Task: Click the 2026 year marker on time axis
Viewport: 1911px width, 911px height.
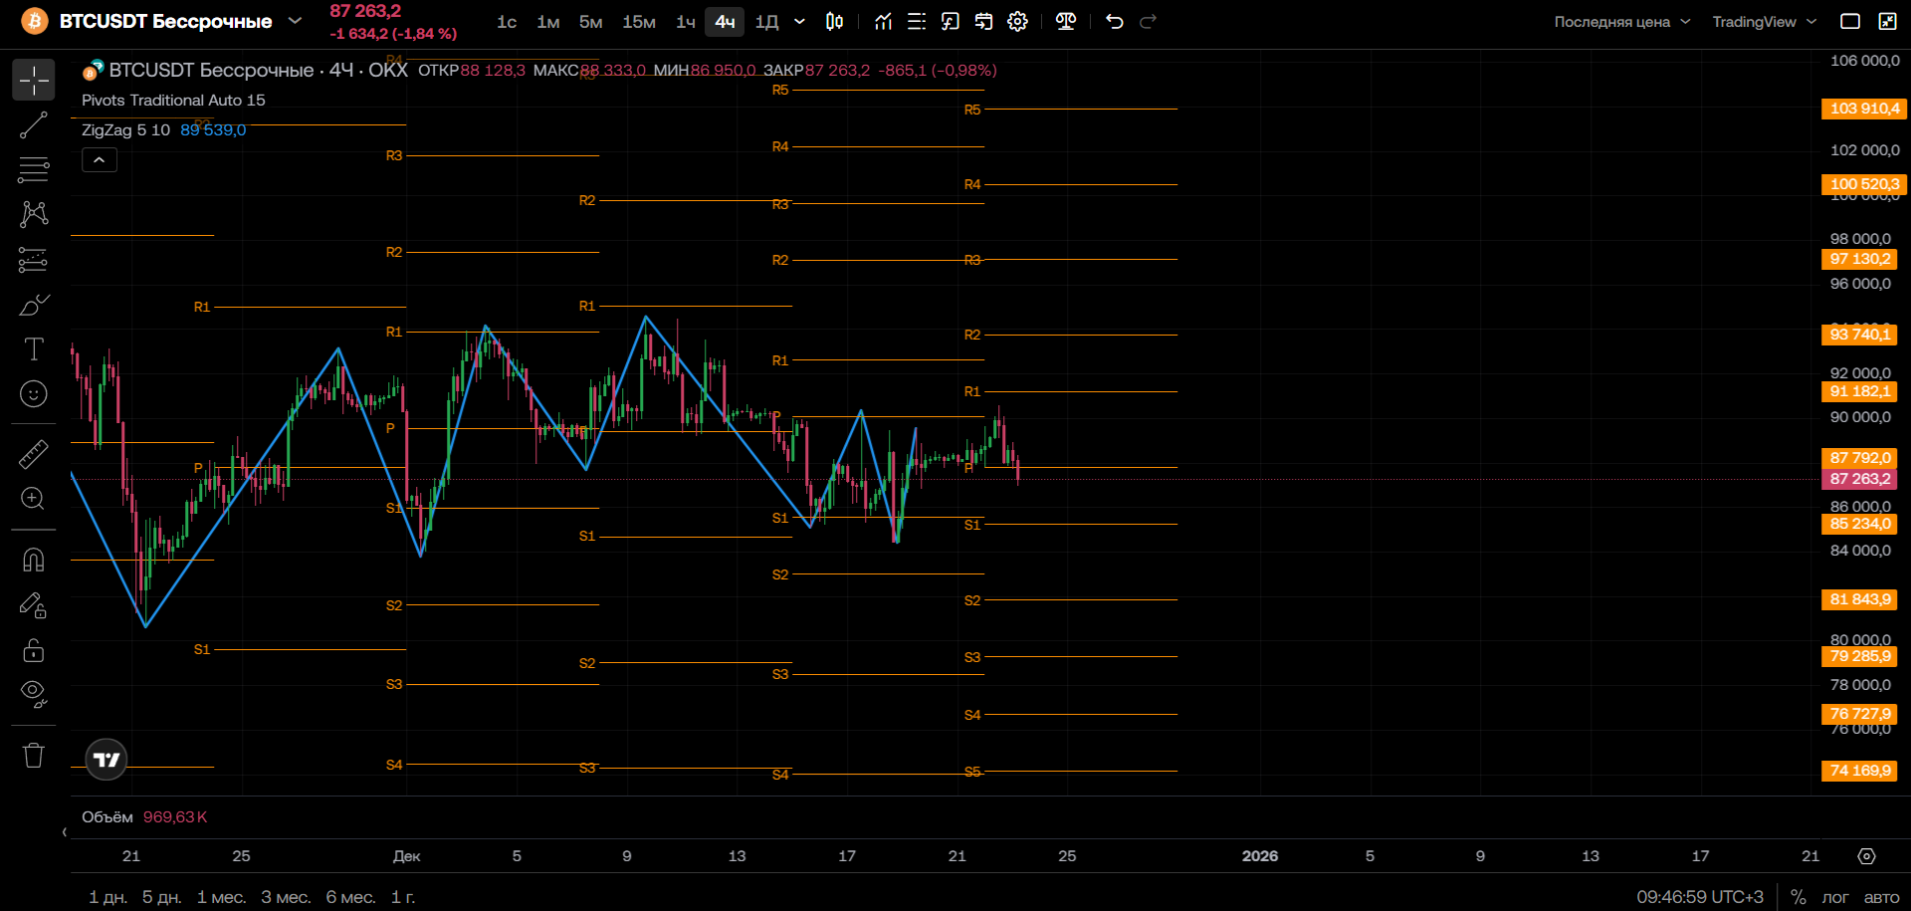Action: coord(1260,856)
